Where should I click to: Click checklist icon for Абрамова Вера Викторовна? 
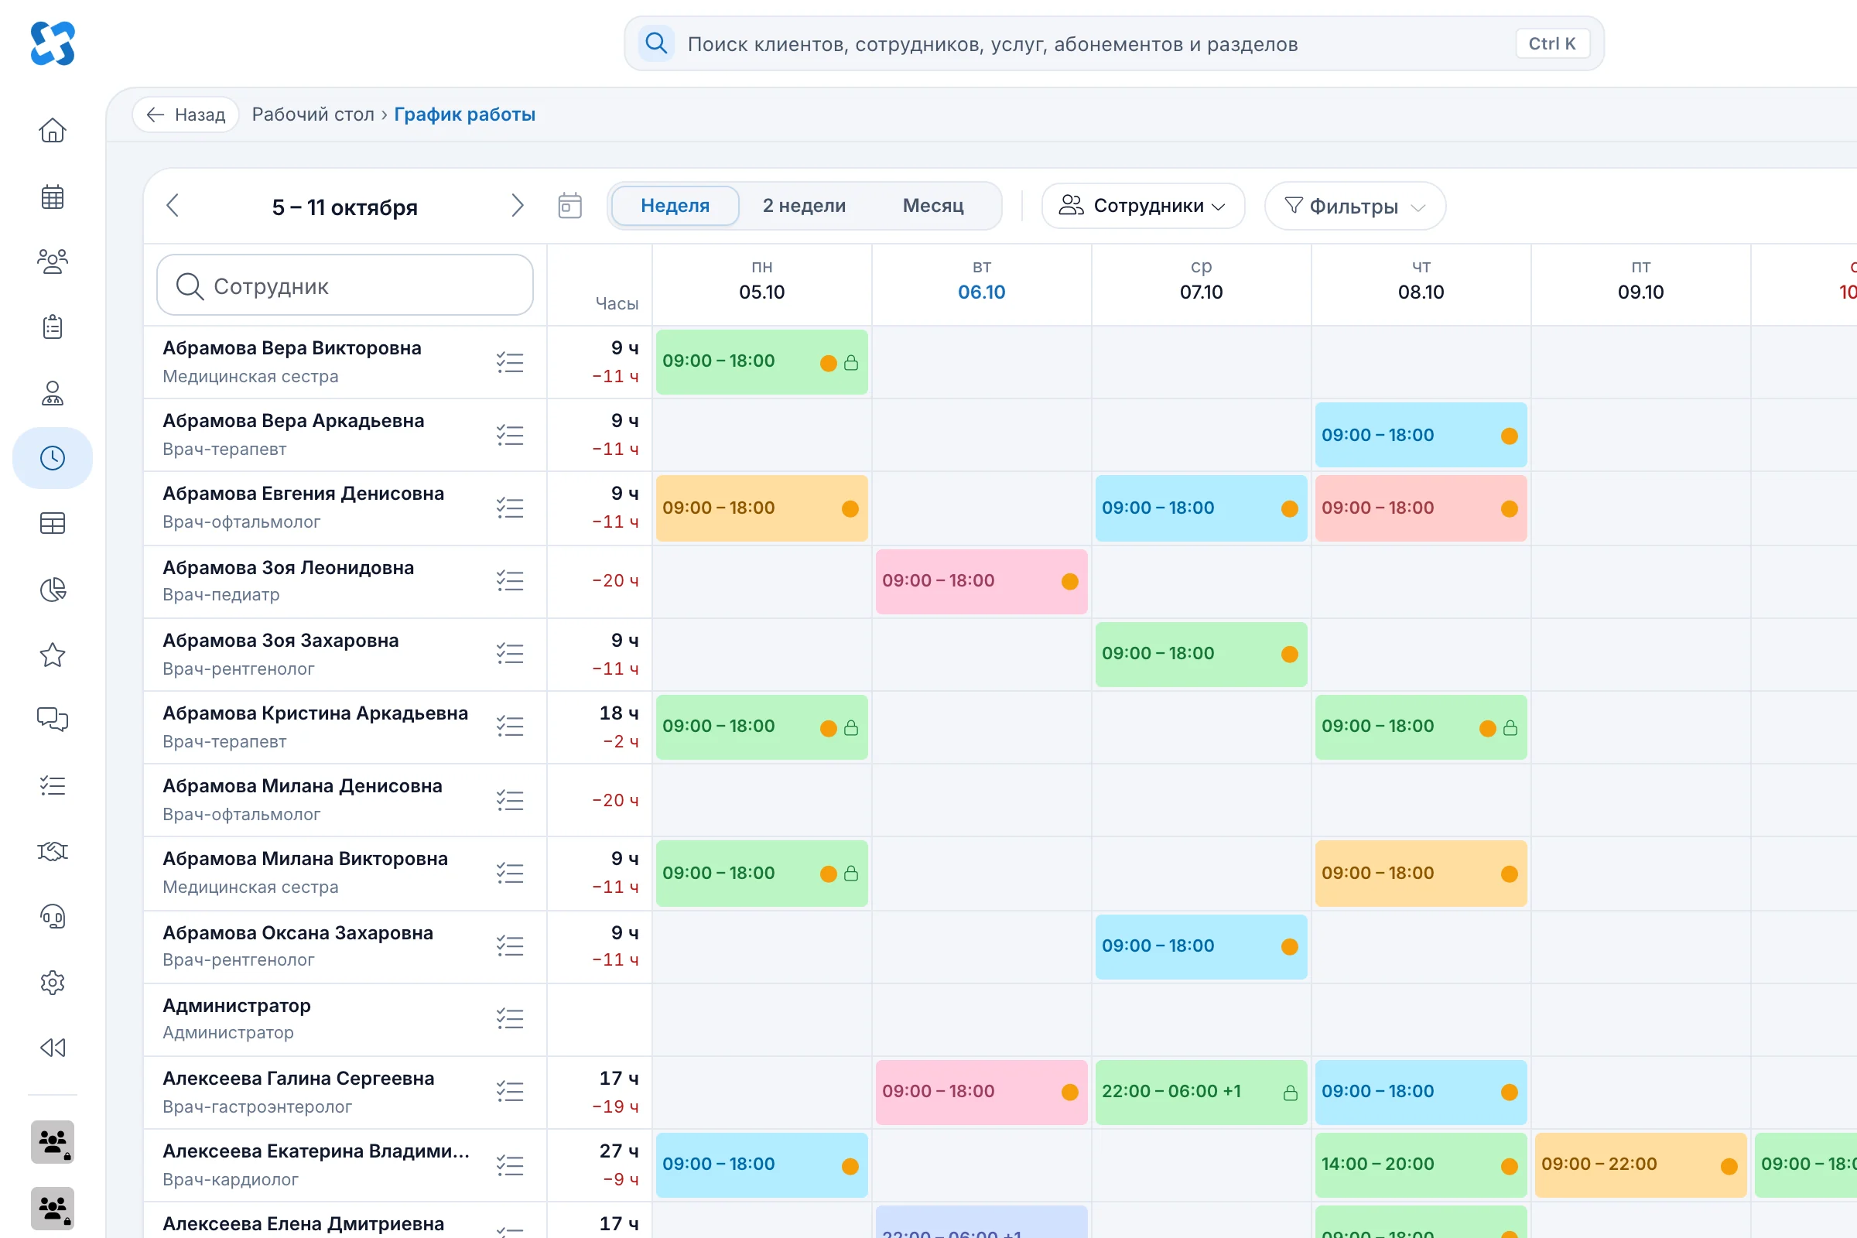tap(510, 362)
